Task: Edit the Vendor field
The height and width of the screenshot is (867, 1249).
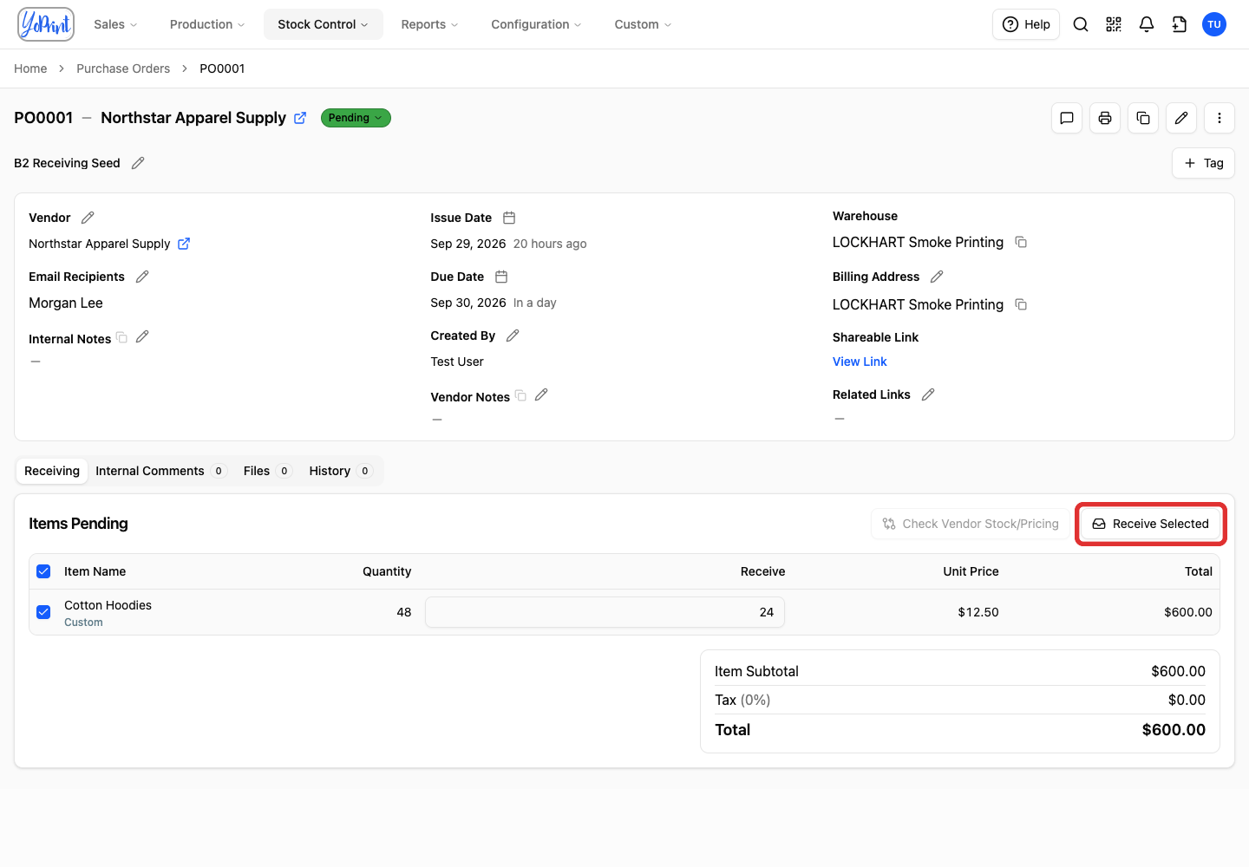Action: [x=88, y=218]
